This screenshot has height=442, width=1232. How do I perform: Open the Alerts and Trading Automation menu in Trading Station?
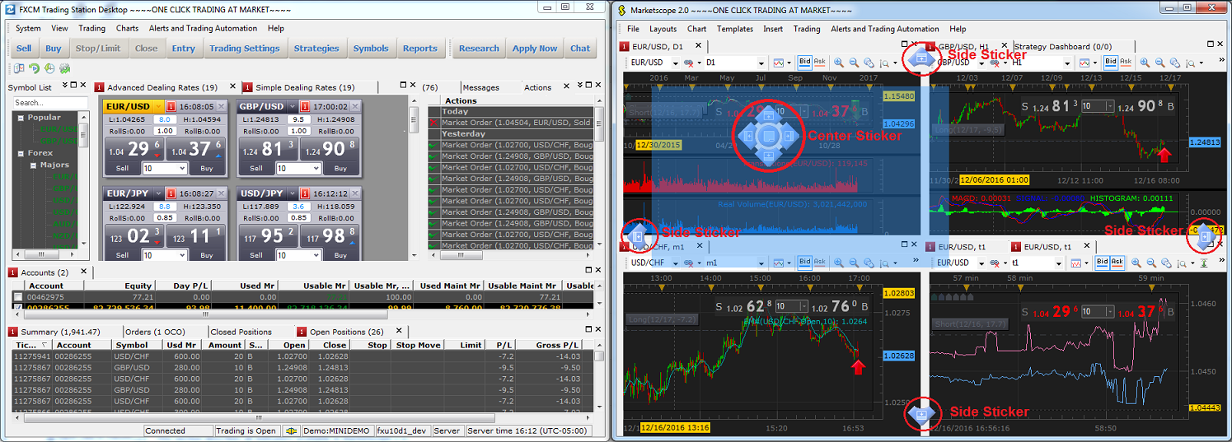point(204,28)
